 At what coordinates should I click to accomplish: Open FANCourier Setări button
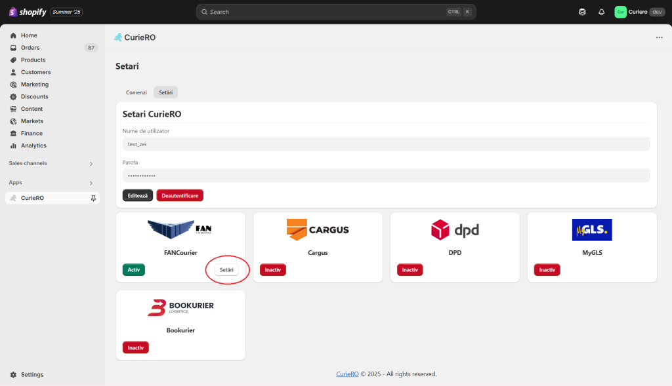226,270
